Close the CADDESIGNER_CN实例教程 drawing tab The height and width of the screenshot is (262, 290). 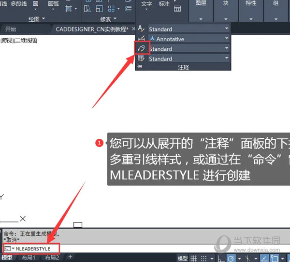pyautogui.click(x=133, y=29)
